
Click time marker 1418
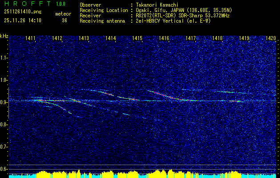click(217, 38)
